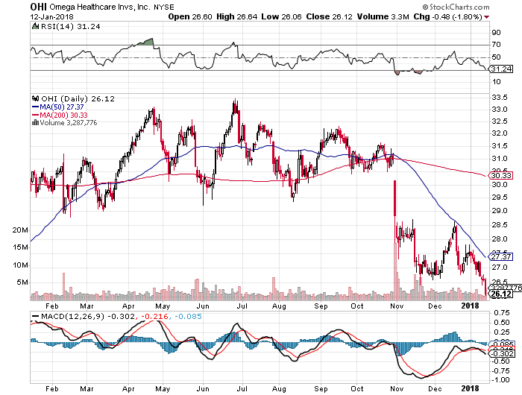Click the 3287776 volume marker on right axis
Image resolution: width=522 pixels, height=395 pixels.
click(x=506, y=288)
